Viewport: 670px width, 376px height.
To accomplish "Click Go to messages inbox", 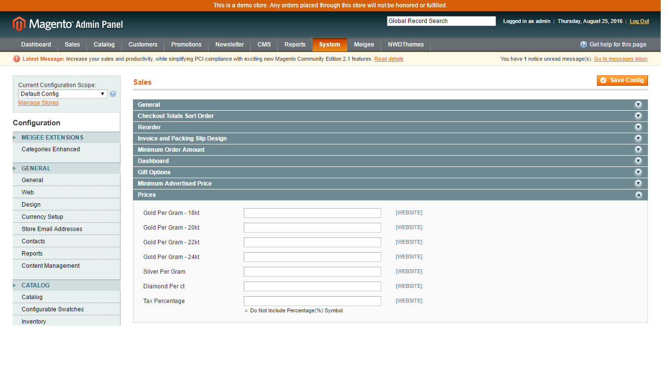I will (620, 59).
